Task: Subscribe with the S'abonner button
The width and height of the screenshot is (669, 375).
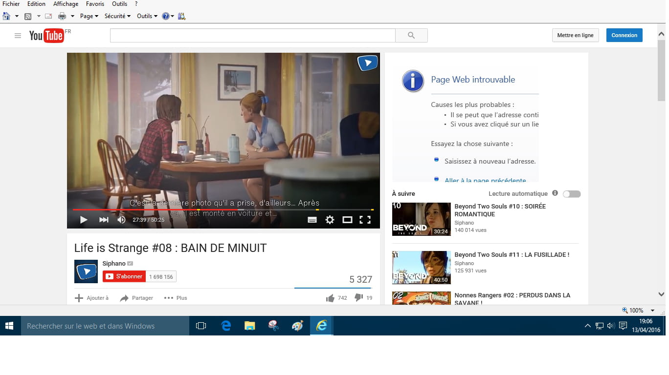Action: point(124,276)
